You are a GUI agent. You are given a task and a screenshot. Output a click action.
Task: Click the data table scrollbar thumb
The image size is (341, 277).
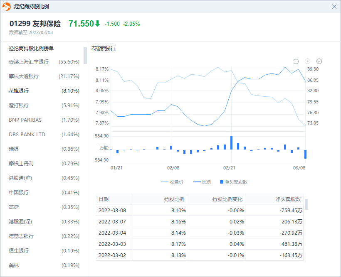coord(306,204)
